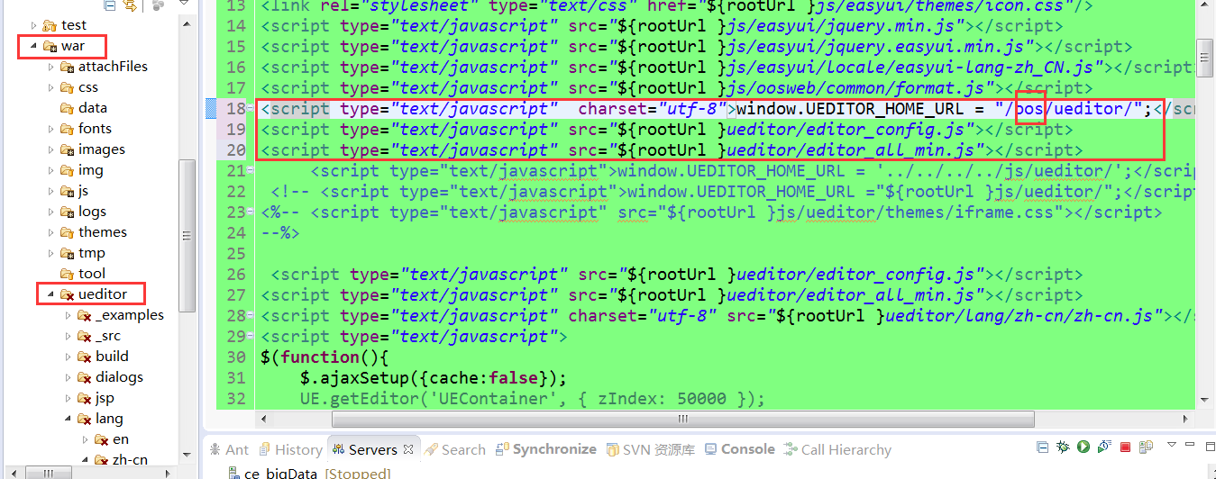Open the Search tab
The height and width of the screenshot is (479, 1216).
[x=455, y=449]
